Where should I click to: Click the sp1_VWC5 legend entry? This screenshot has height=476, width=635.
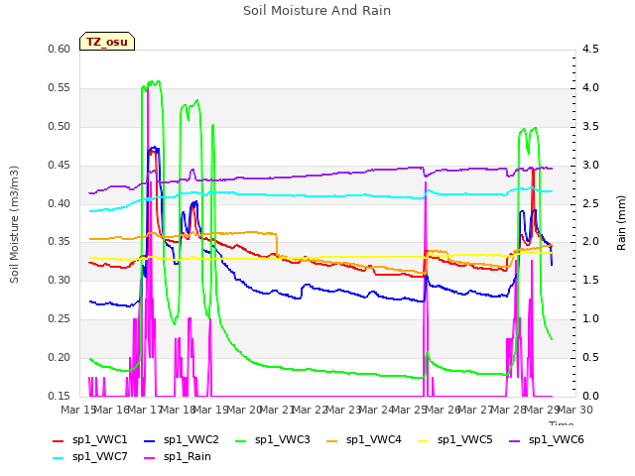click(x=455, y=440)
